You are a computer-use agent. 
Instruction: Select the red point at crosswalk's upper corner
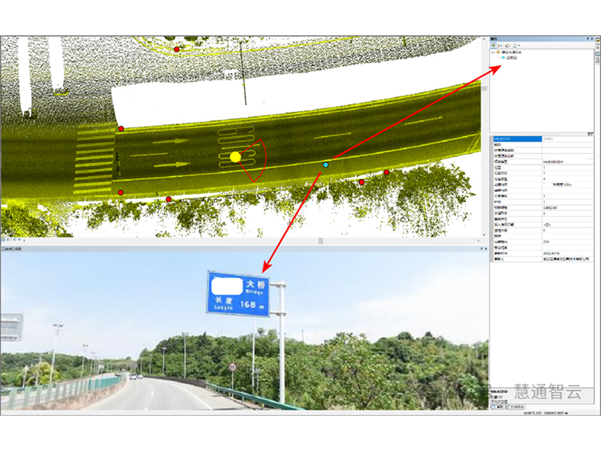(x=121, y=129)
